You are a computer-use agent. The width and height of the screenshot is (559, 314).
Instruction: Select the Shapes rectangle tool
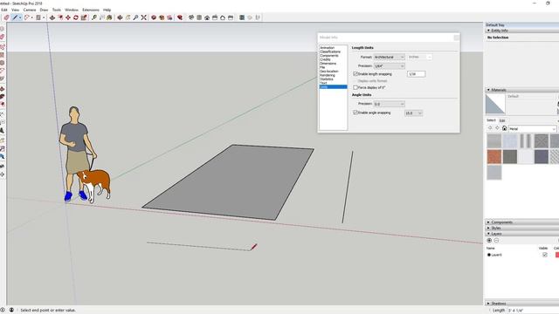click(38, 17)
